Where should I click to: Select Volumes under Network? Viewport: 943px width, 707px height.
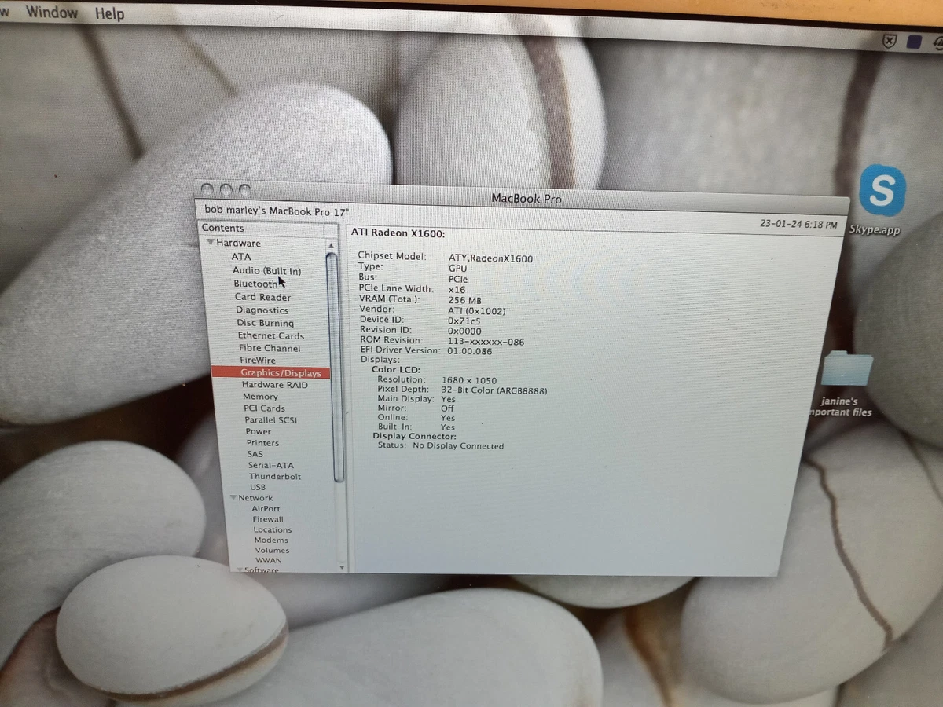coord(272,550)
